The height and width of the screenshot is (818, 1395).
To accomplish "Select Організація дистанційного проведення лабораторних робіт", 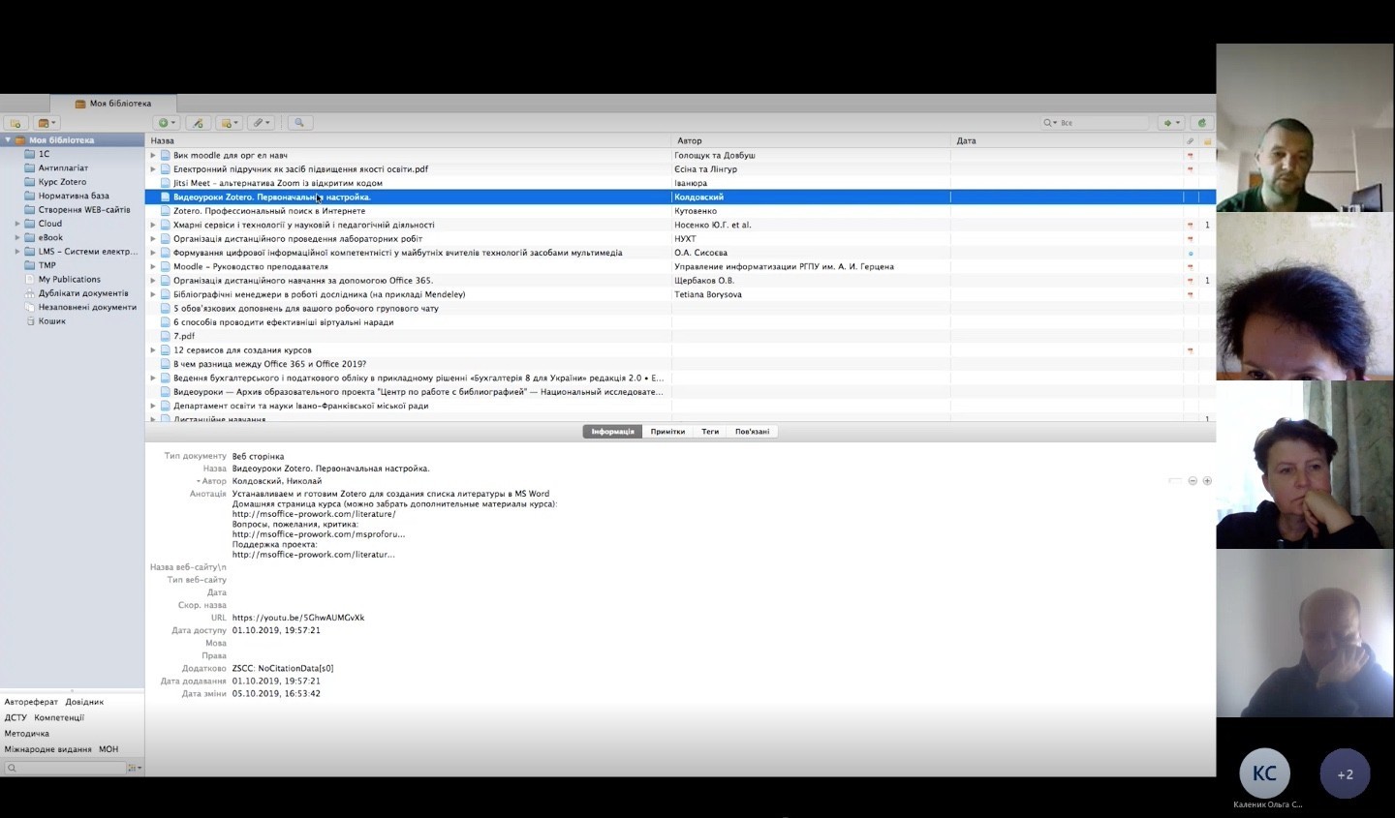I will pyautogui.click(x=680, y=239).
